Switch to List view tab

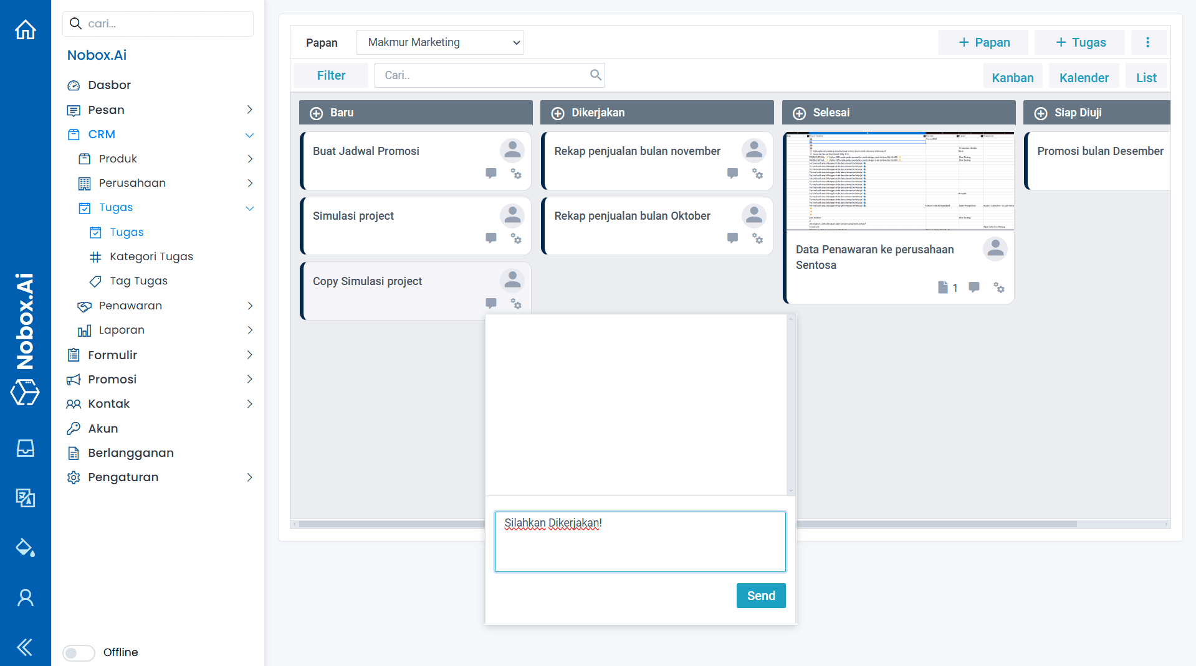click(1146, 78)
